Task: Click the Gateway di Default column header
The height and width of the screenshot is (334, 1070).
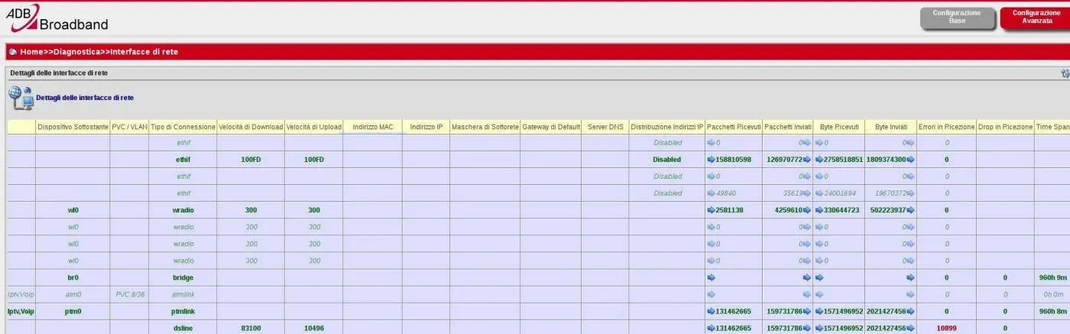Action: 551,127
